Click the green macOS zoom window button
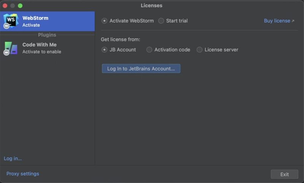Screen dimensions: 304x183 [x=20, y=6]
